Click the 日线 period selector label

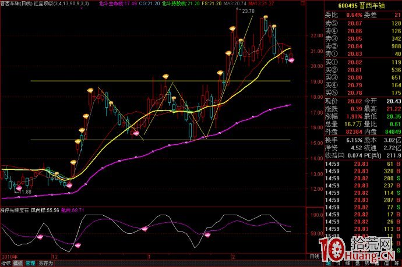315,257
